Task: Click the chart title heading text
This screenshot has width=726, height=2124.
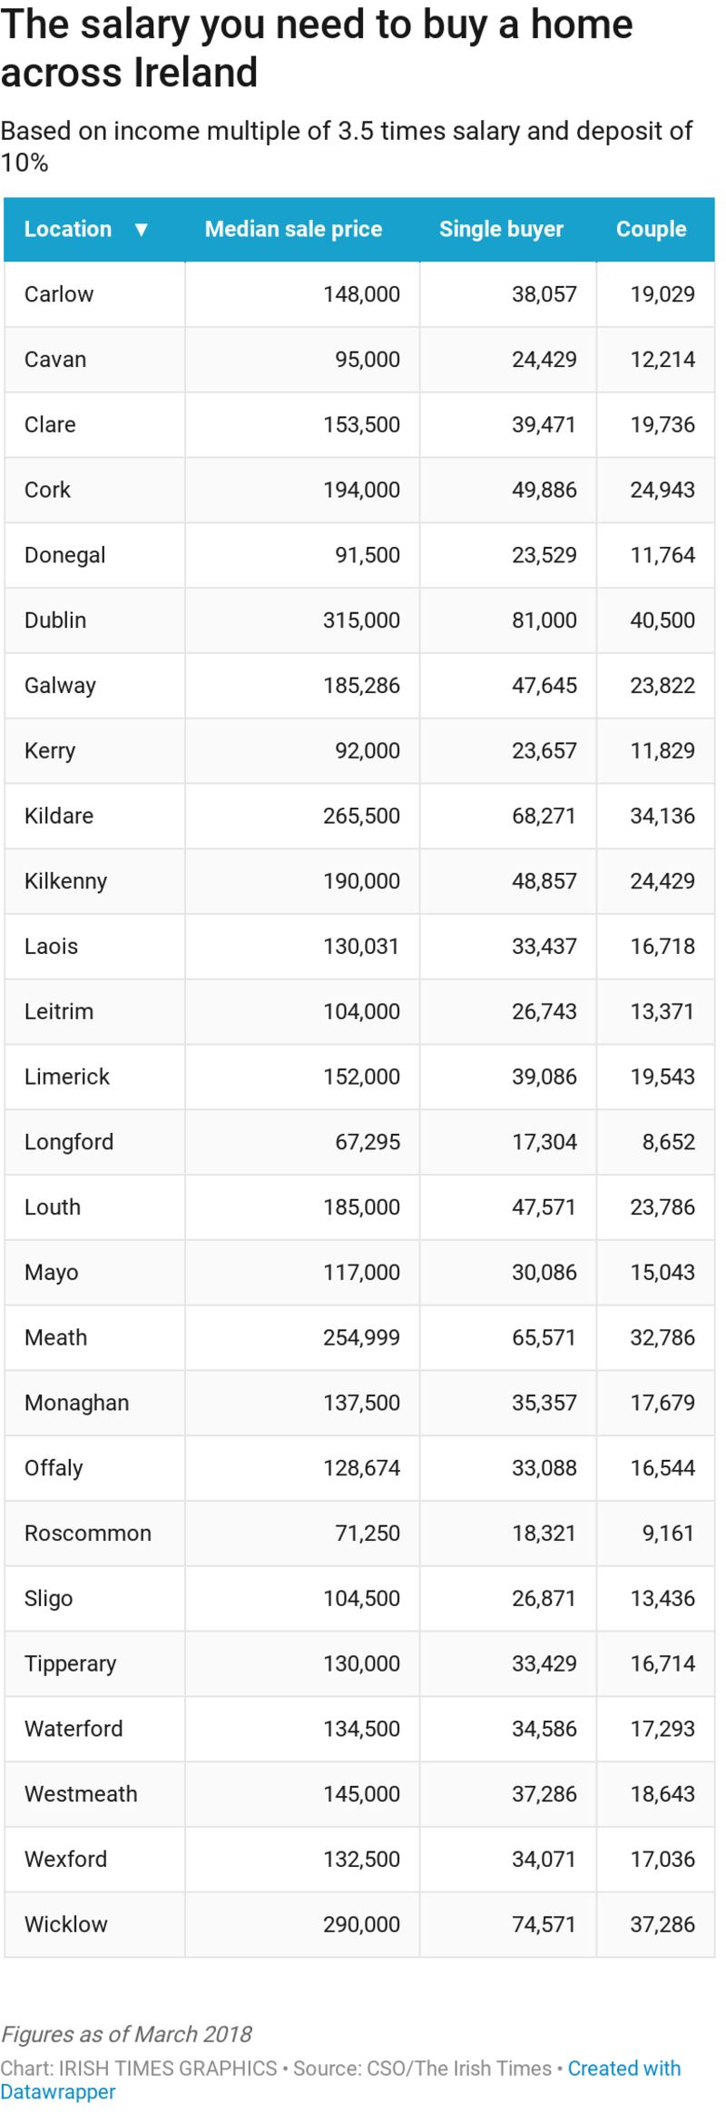Action: click(x=316, y=48)
